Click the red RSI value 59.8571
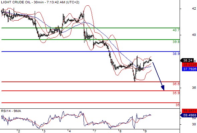 [x=189, y=111]
